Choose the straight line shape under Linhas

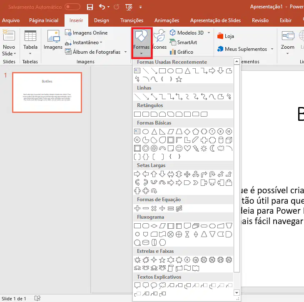click(137, 97)
